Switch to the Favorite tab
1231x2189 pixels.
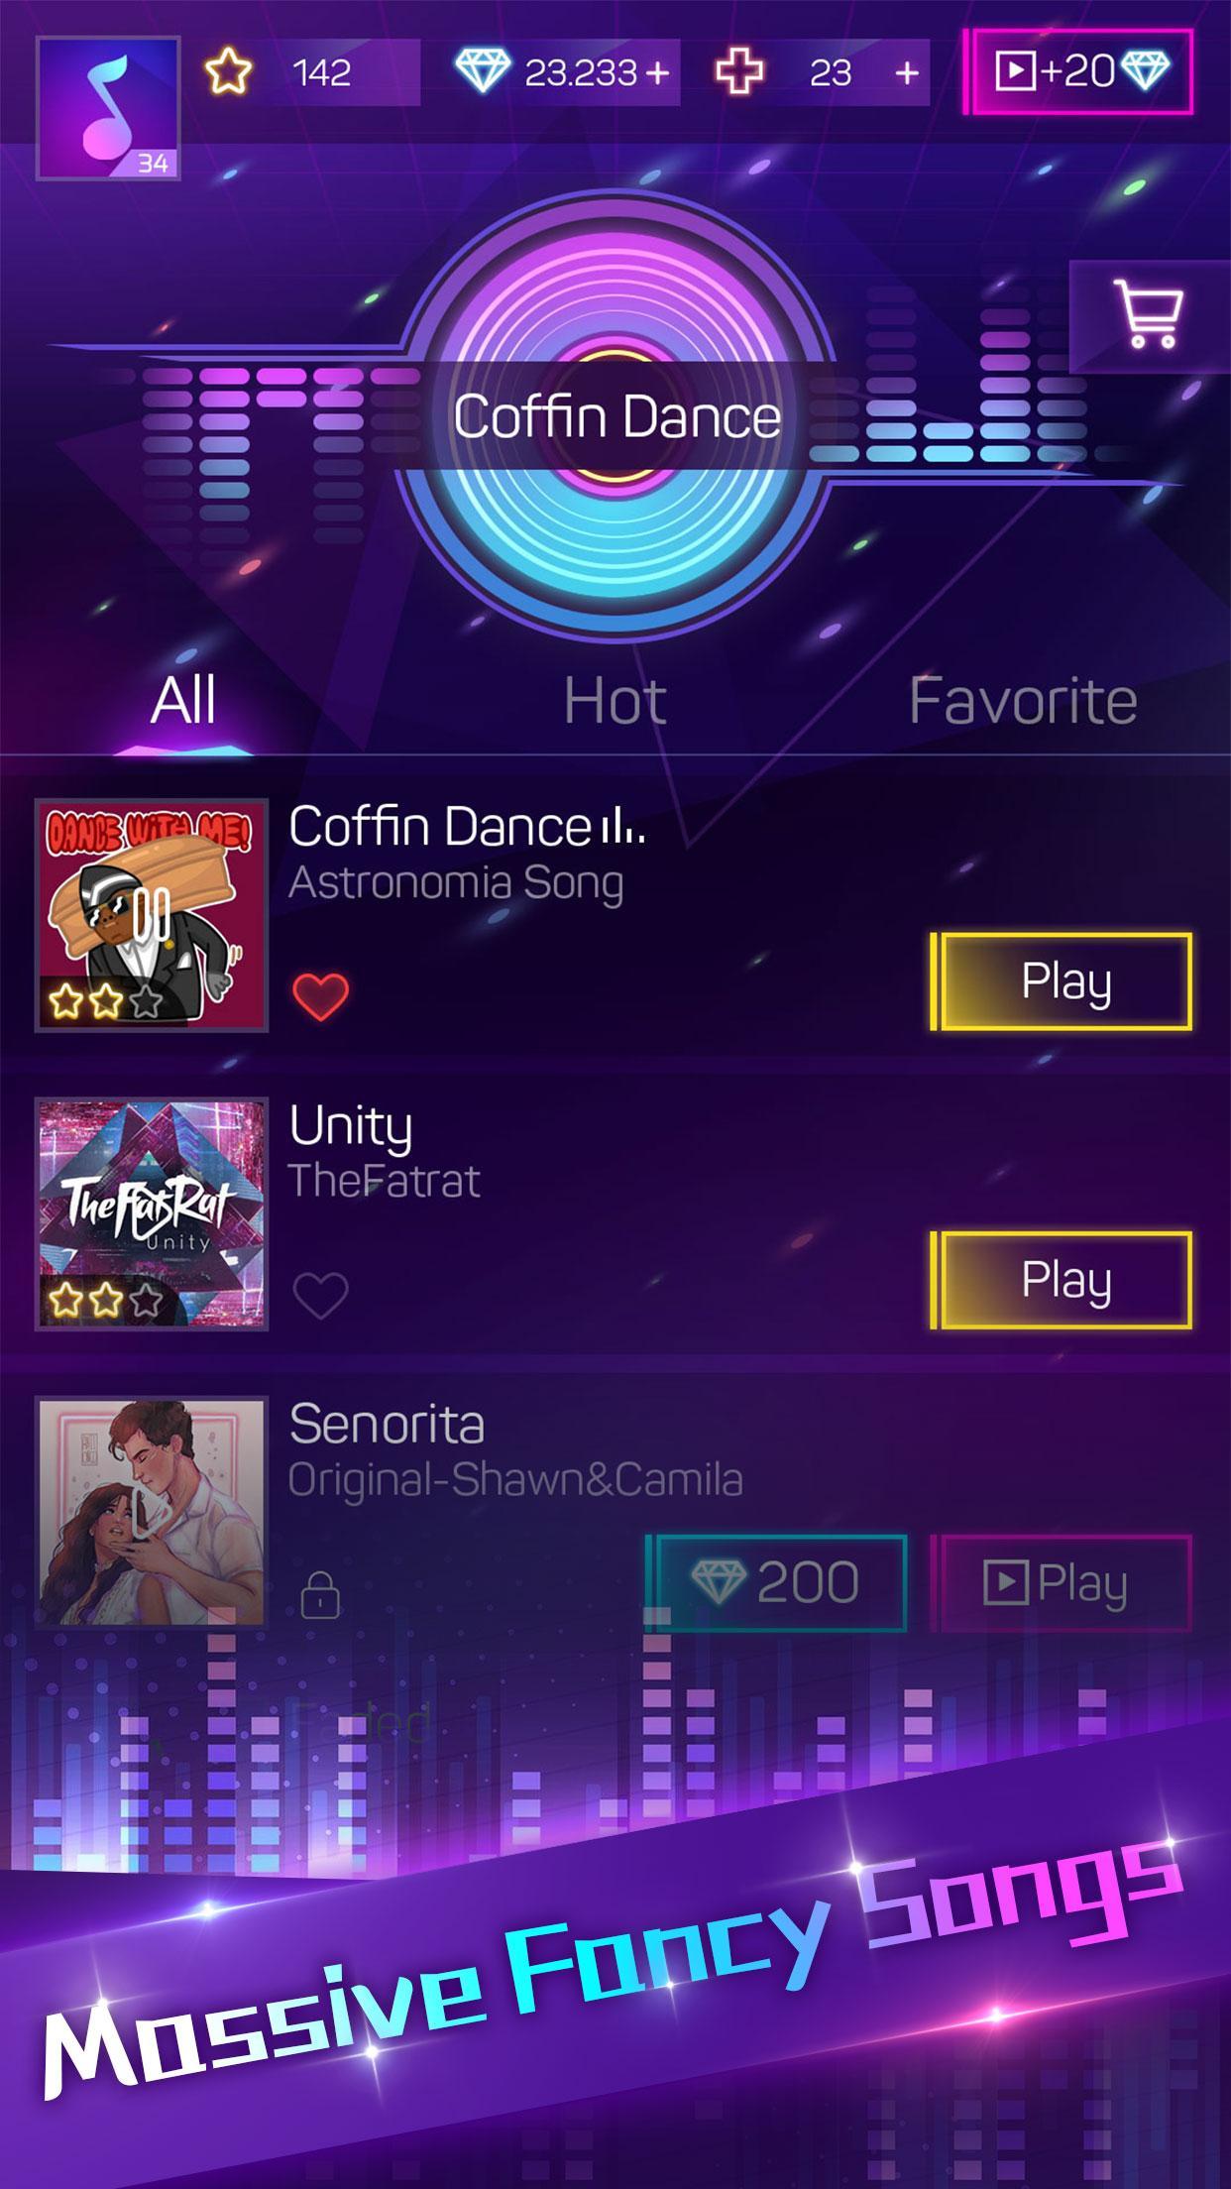coord(1022,701)
